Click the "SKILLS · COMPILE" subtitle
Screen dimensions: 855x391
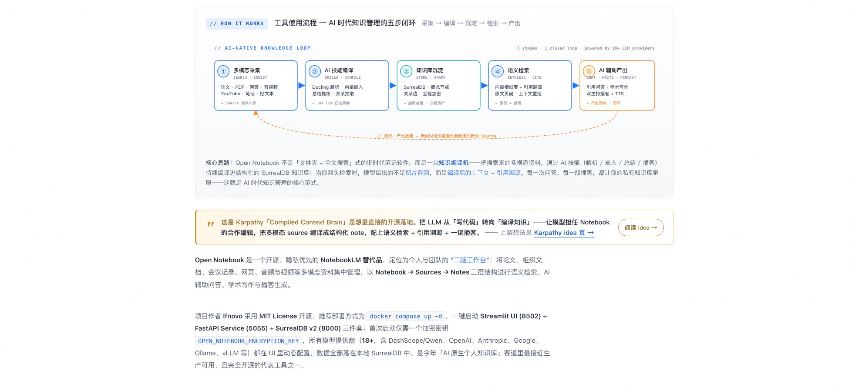point(343,77)
